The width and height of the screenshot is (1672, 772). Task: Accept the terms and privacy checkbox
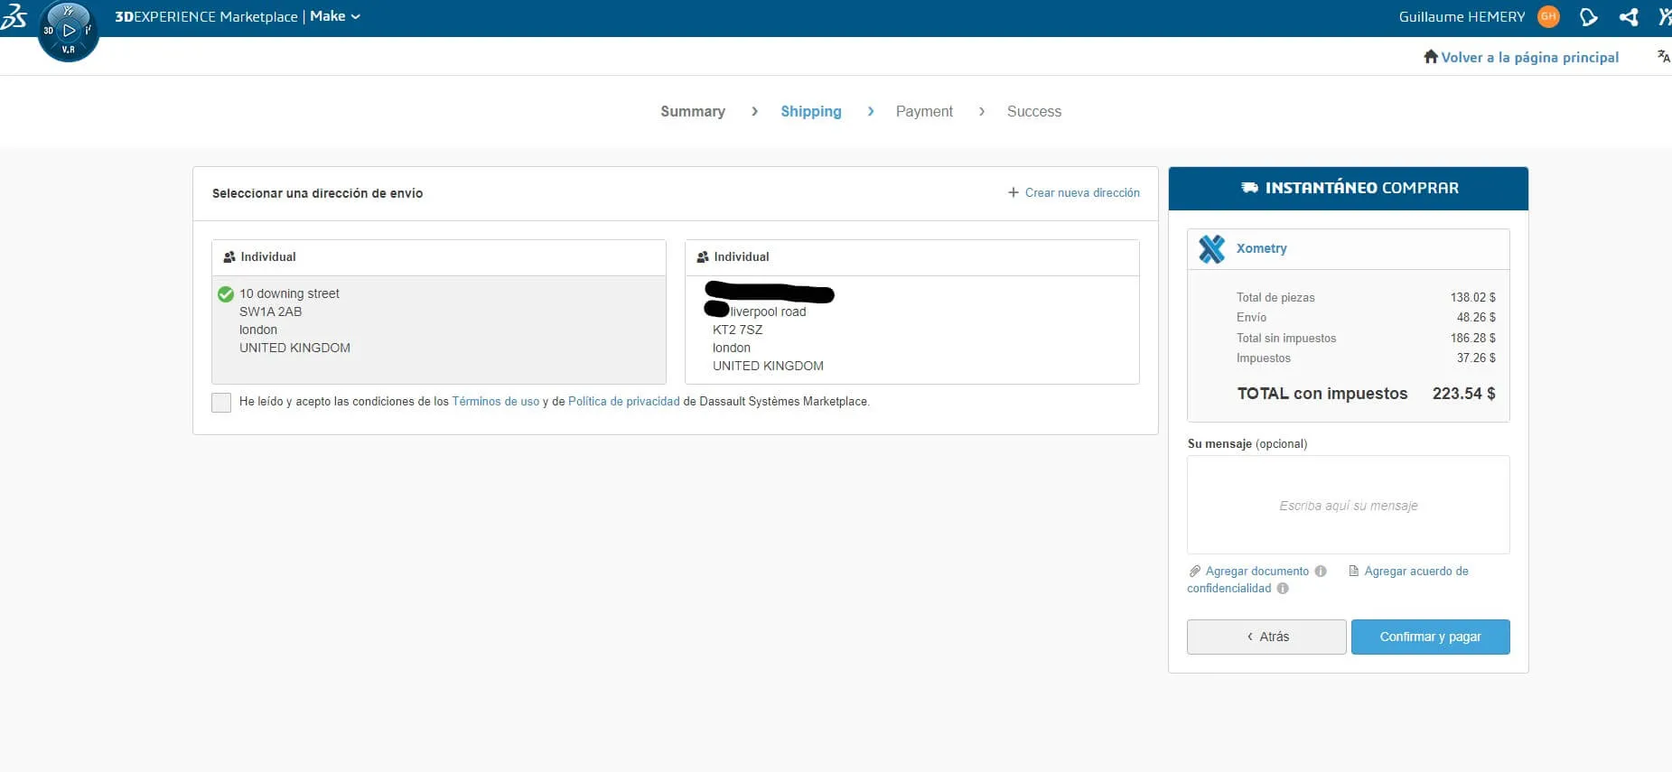(221, 402)
